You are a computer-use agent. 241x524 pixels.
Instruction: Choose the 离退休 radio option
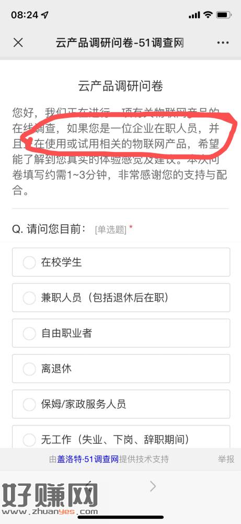click(x=121, y=368)
